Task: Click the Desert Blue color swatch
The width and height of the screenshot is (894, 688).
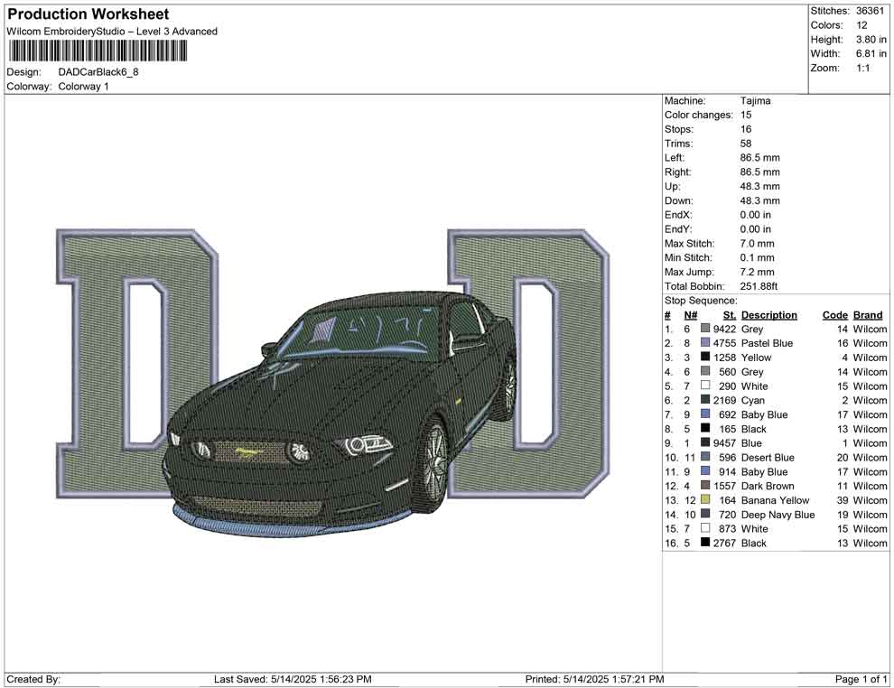Action: point(705,458)
